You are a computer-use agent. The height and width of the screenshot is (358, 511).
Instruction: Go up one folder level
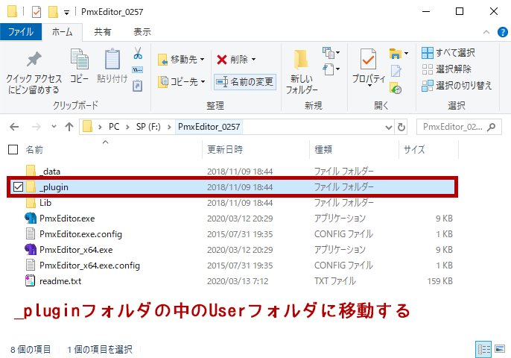tap(69, 127)
